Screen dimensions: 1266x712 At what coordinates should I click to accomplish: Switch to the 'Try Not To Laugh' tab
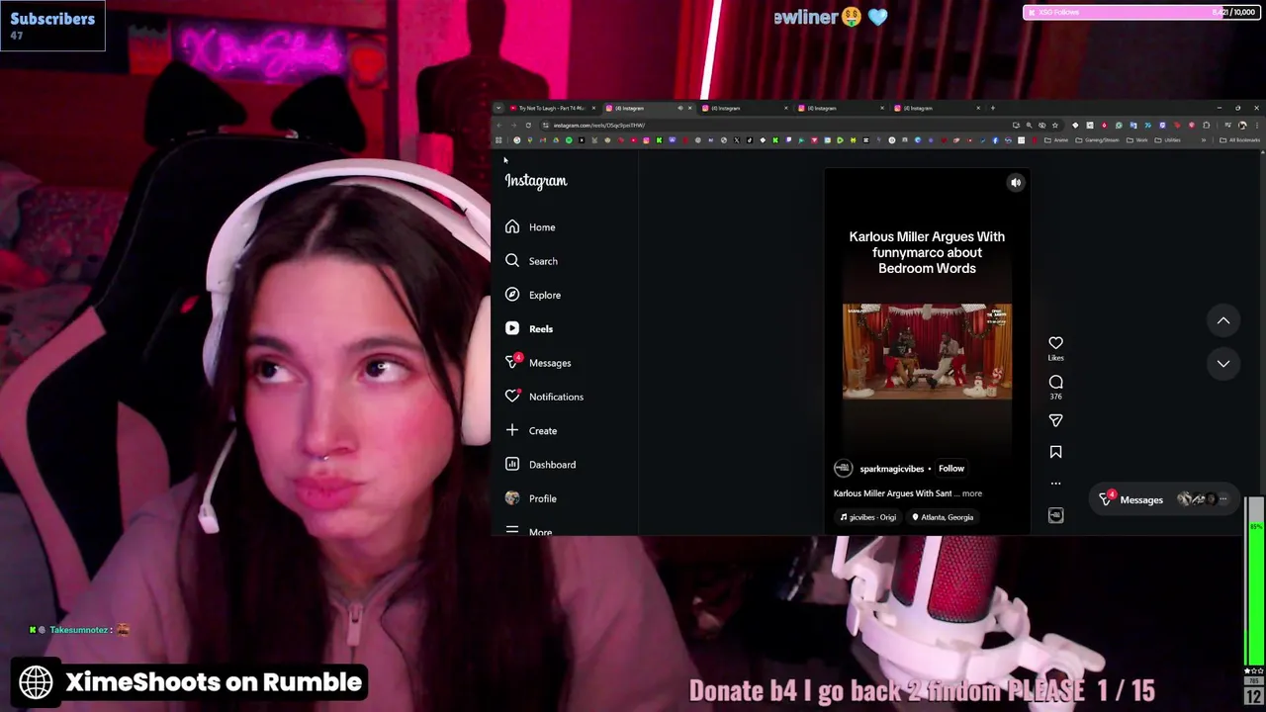click(x=551, y=108)
